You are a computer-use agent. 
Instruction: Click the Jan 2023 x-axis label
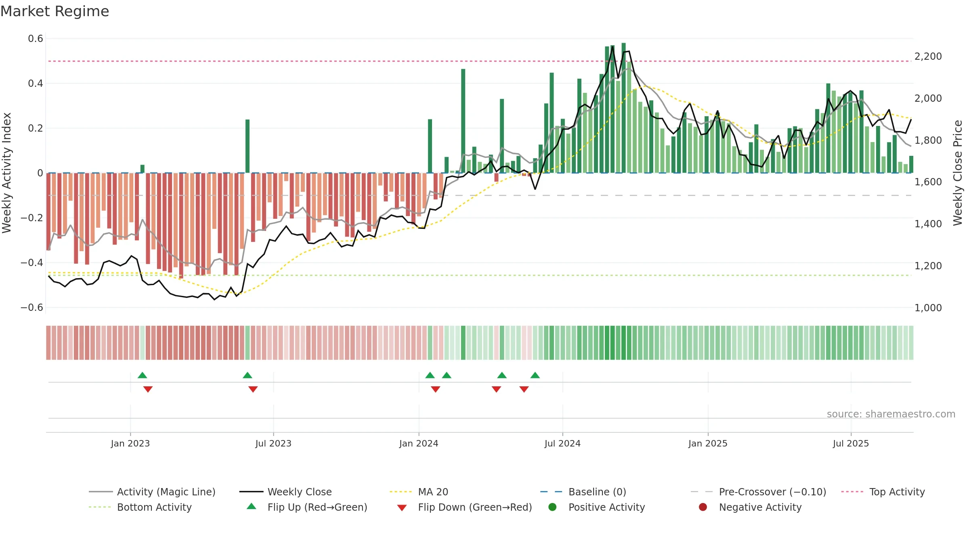click(130, 443)
